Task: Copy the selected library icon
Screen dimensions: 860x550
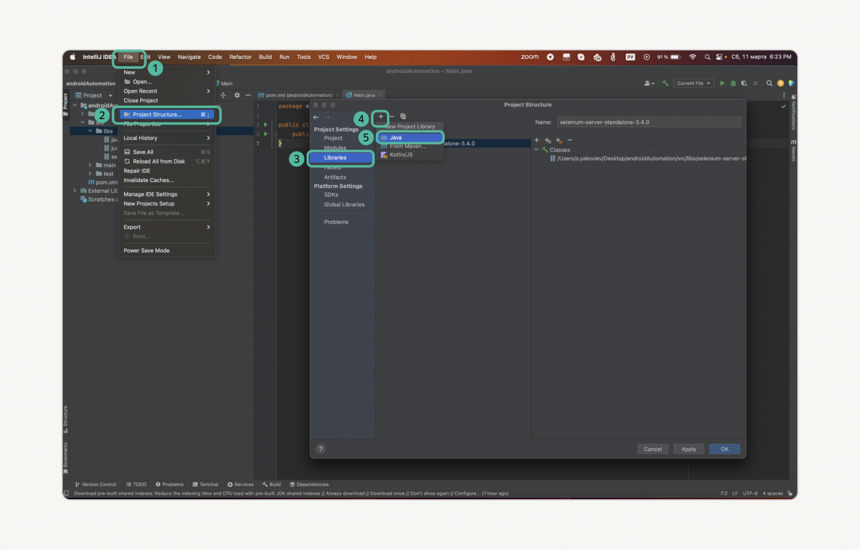Action: click(403, 116)
